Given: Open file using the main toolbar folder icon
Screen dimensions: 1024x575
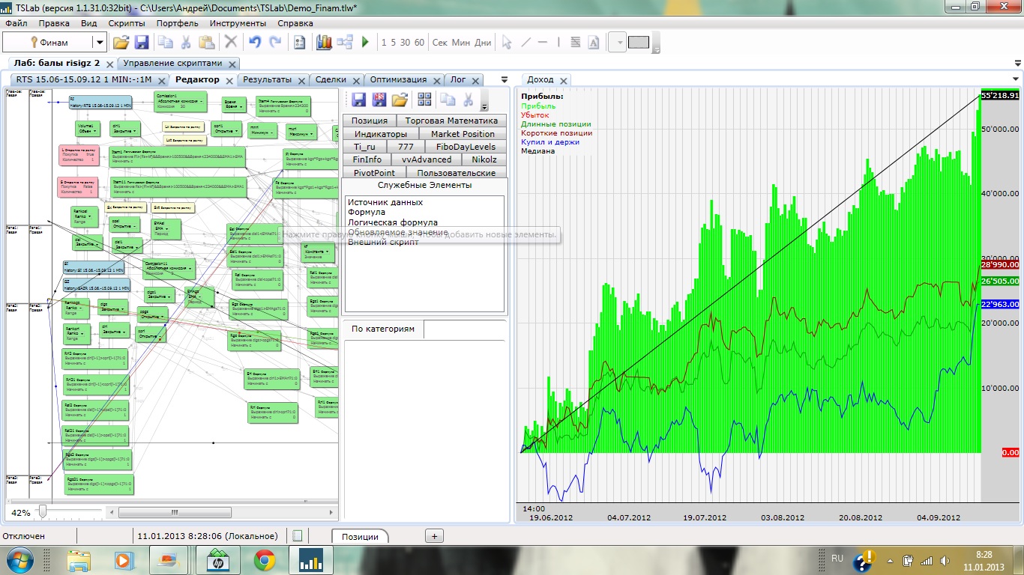Looking at the screenshot, I should 121,43.
